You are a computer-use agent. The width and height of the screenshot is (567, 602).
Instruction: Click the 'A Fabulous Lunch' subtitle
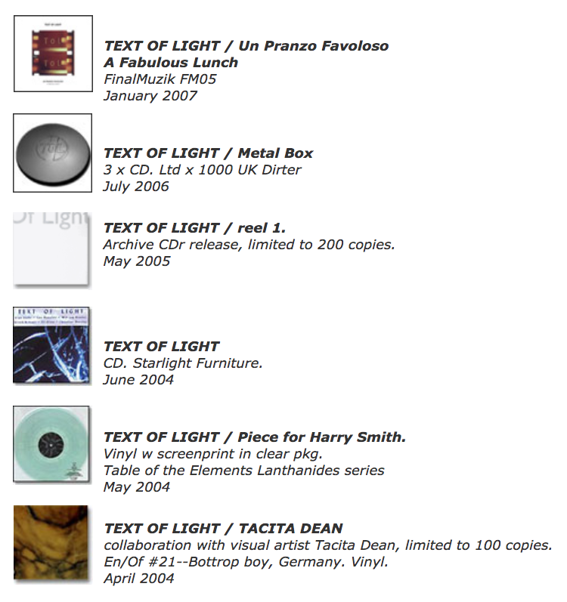pyautogui.click(x=171, y=62)
